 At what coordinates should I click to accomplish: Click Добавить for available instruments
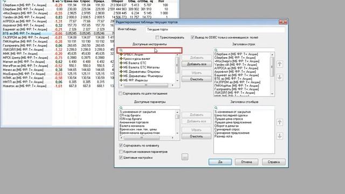click(x=197, y=58)
